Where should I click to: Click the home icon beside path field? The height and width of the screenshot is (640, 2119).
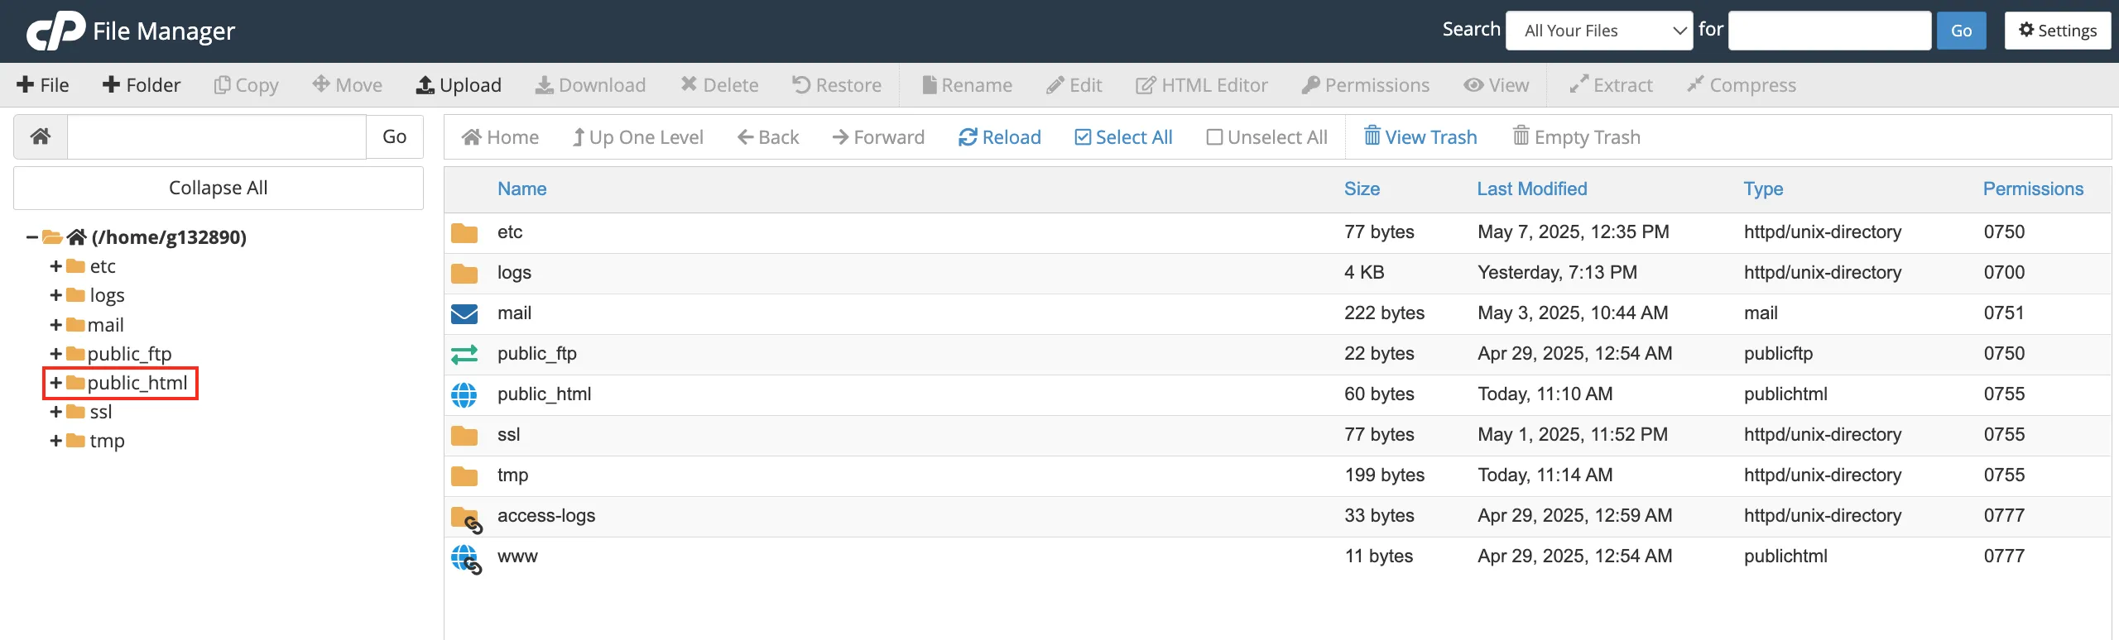click(41, 136)
